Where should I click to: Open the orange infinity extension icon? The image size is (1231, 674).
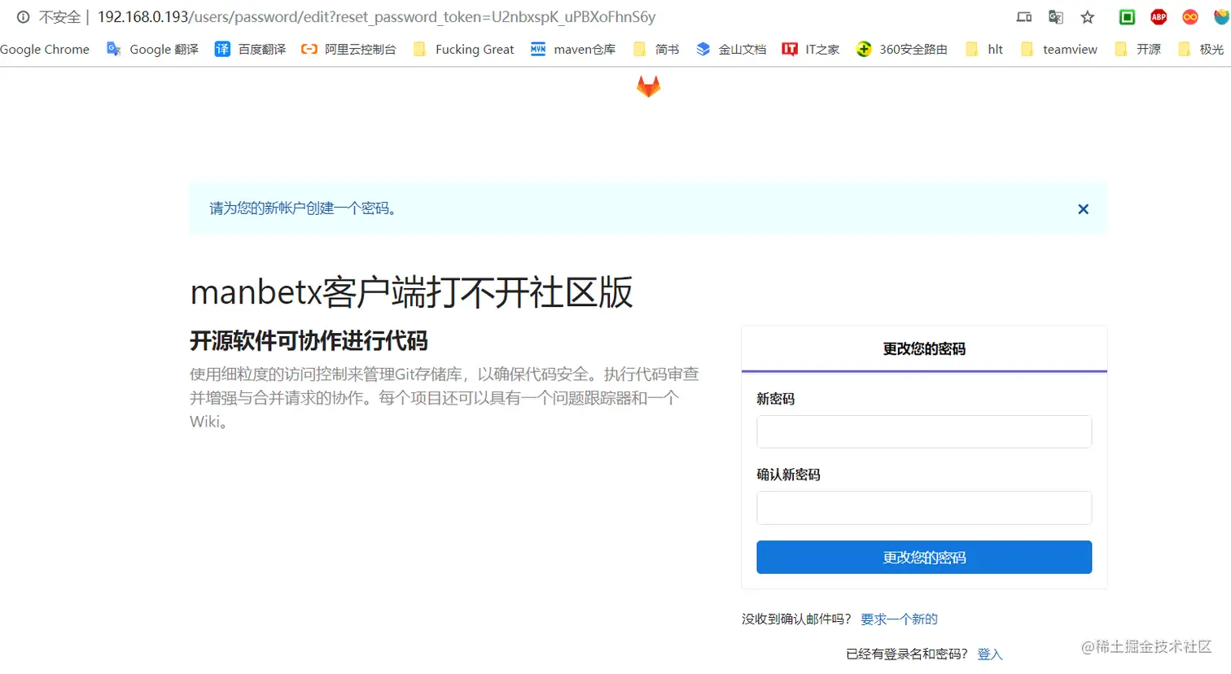click(1190, 17)
